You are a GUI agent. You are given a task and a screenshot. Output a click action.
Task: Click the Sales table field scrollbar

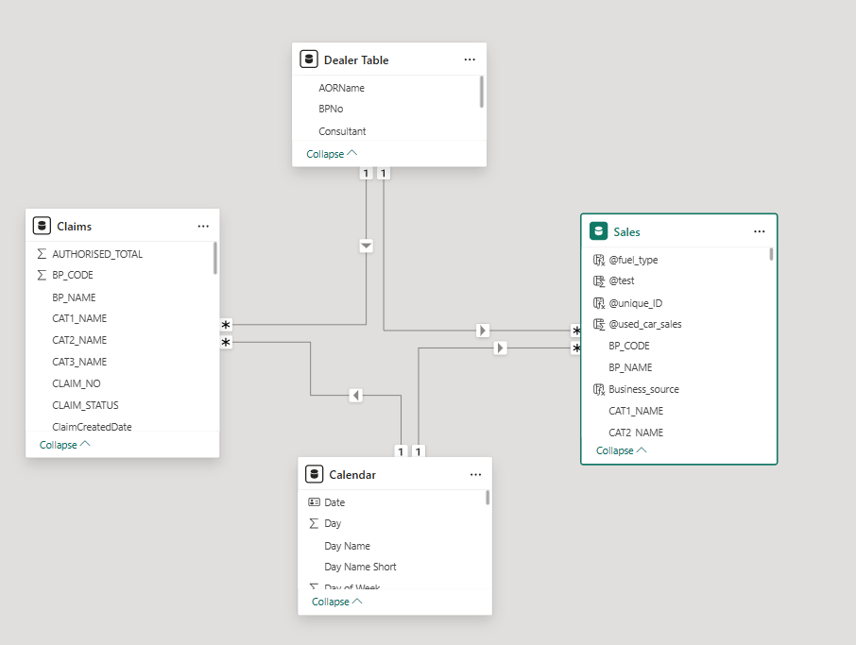coord(771,254)
